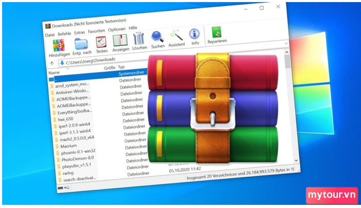The height and width of the screenshot is (208, 361).
Task: Click the address path field
Action: click(103, 60)
